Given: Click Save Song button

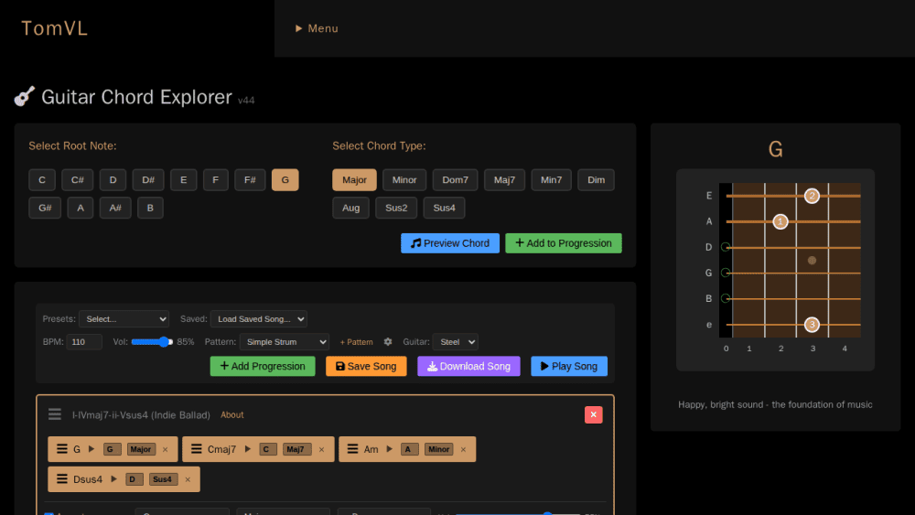Looking at the screenshot, I should pos(366,366).
